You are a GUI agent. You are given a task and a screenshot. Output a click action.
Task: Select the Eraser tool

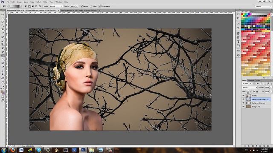click(3, 52)
